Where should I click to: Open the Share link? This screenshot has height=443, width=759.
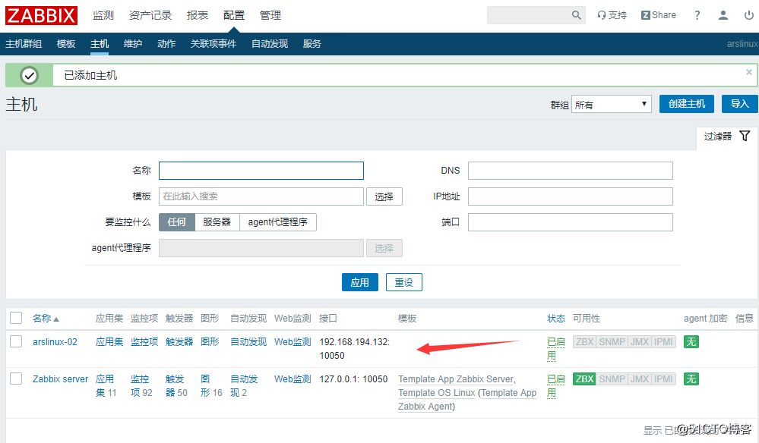pyautogui.click(x=658, y=15)
